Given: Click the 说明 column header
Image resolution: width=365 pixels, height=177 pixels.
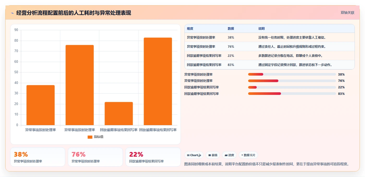Looking at the screenshot, I should 261,29.
